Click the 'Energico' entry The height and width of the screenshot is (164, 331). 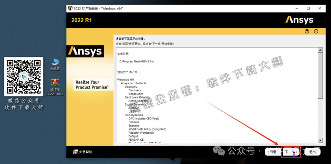pyautogui.click(x=134, y=126)
